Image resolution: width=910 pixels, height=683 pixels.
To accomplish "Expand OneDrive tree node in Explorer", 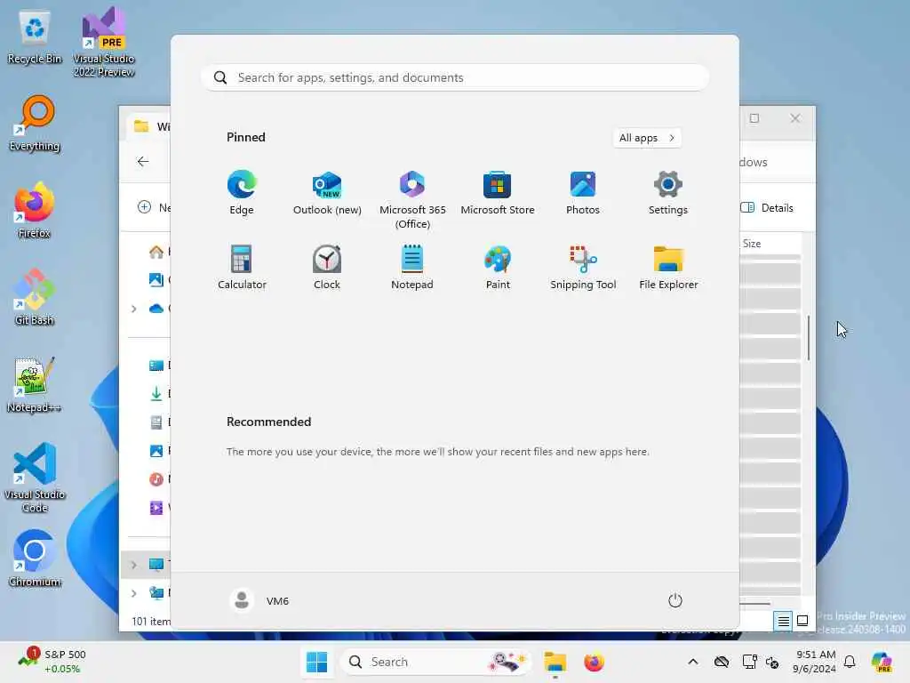I will [133, 309].
